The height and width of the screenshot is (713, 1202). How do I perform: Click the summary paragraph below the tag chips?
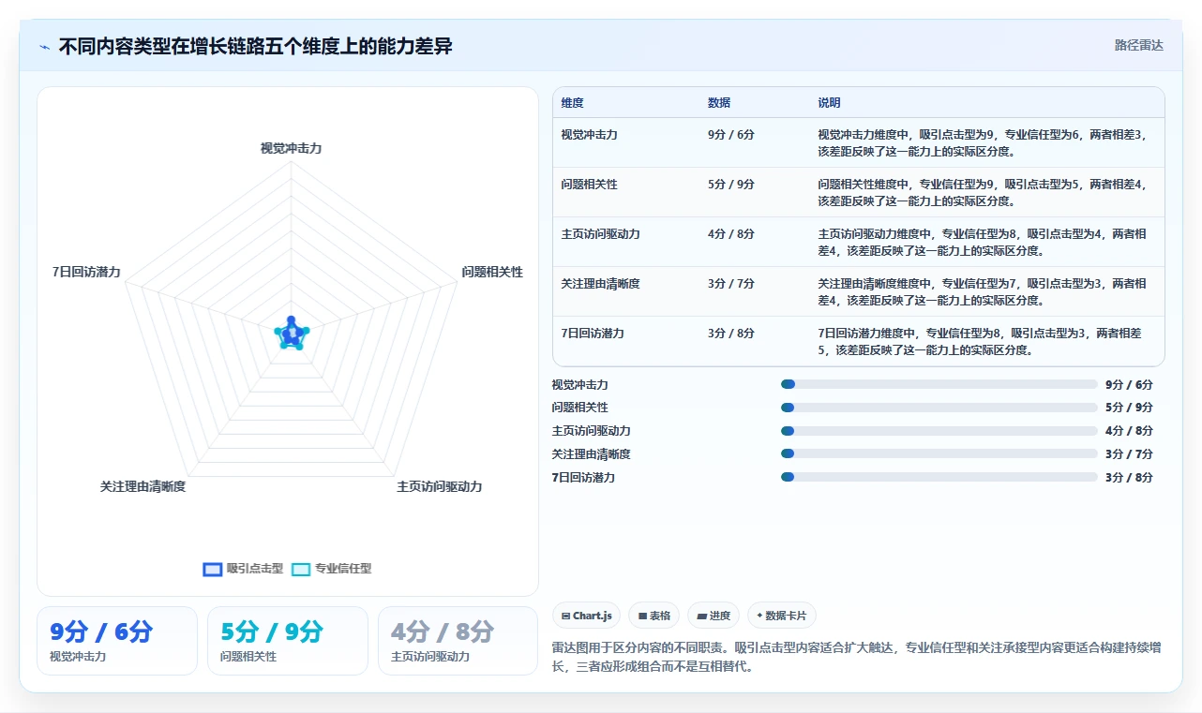pos(857,658)
